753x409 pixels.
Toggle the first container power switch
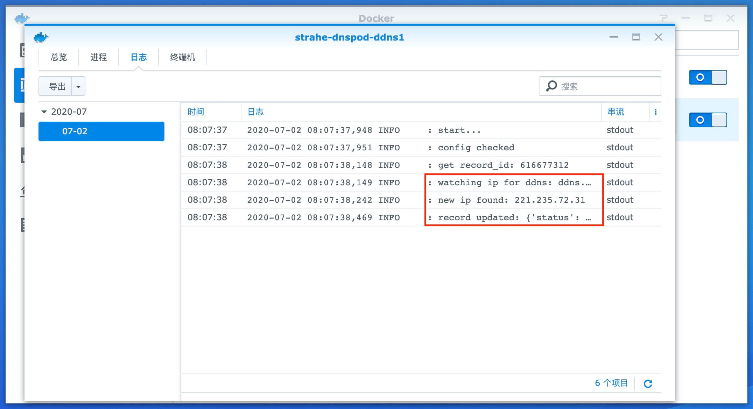point(708,77)
